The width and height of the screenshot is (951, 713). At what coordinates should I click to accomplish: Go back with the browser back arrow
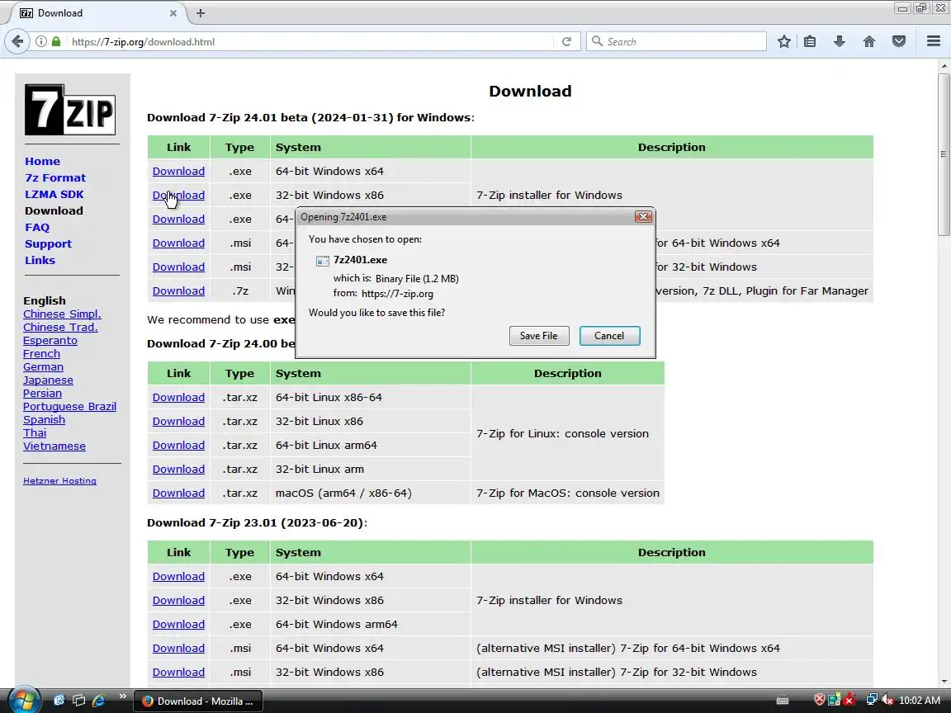point(17,41)
